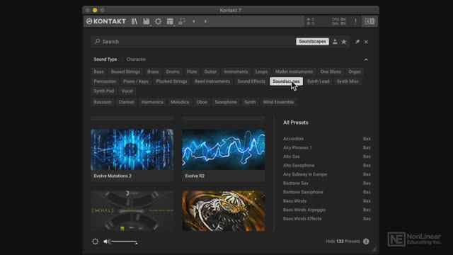This screenshot has width=453, height=255.
Task: Enable the Piano / Keys tag
Action: (136, 81)
